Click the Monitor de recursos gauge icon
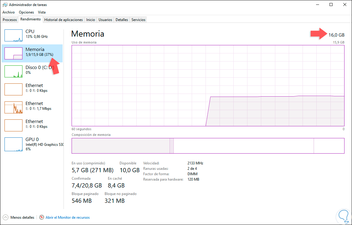352x225 pixels. point(42,217)
